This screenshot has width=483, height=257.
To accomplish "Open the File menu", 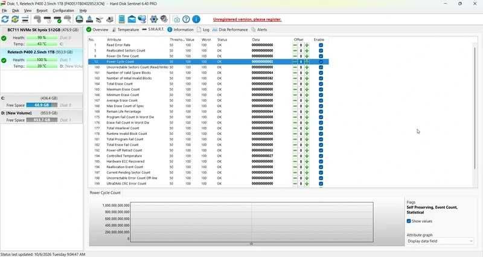I will pyautogui.click(x=4, y=10).
